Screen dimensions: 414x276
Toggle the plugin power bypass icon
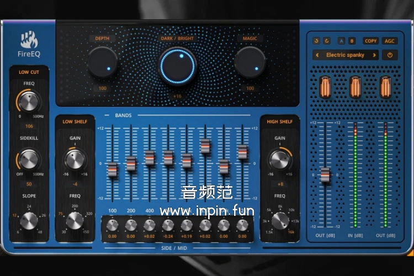pyautogui.click(x=390, y=55)
